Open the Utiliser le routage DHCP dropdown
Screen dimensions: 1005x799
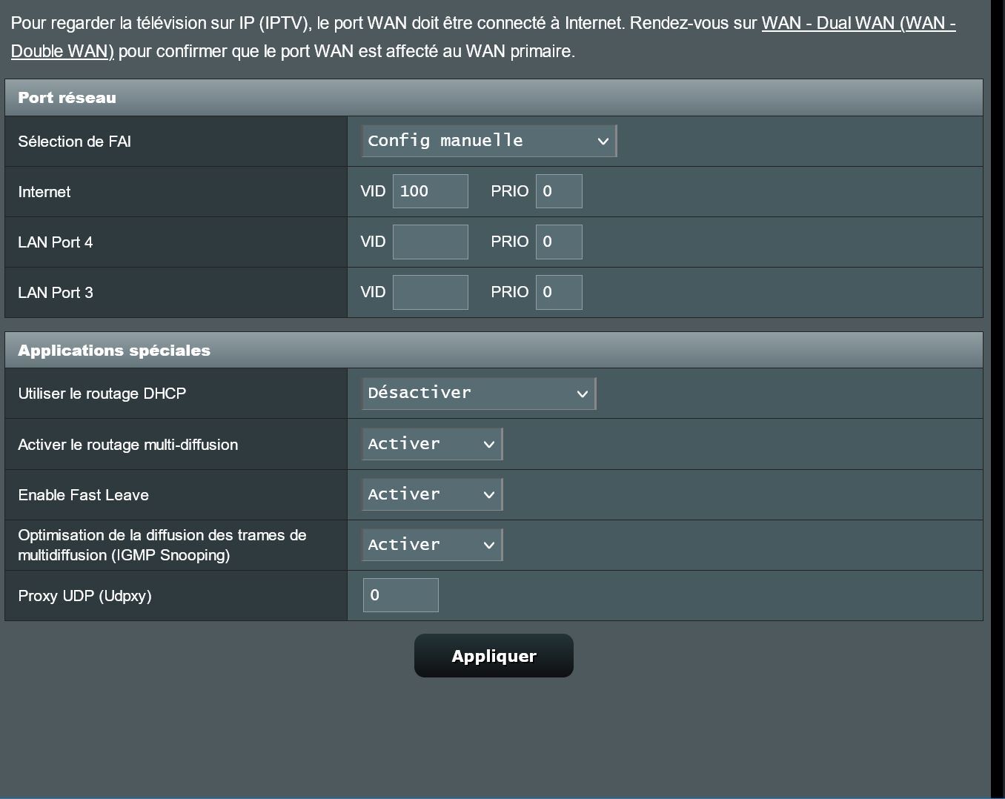tap(478, 394)
